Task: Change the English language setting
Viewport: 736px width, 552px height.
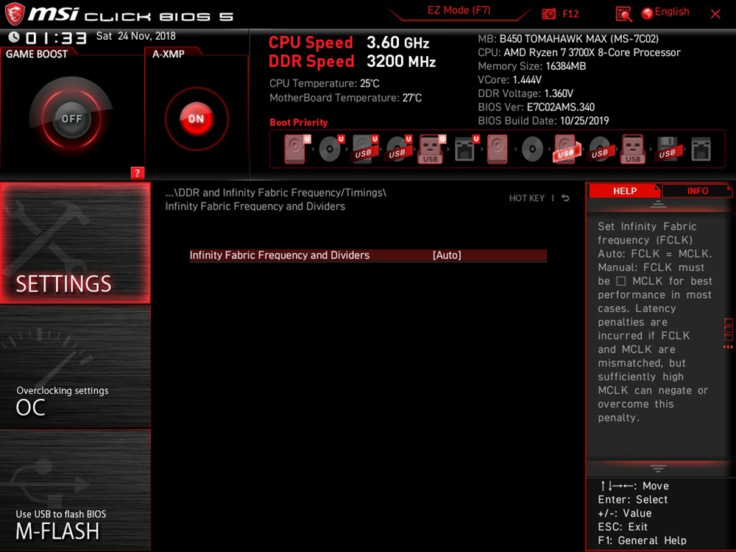Action: (x=672, y=13)
